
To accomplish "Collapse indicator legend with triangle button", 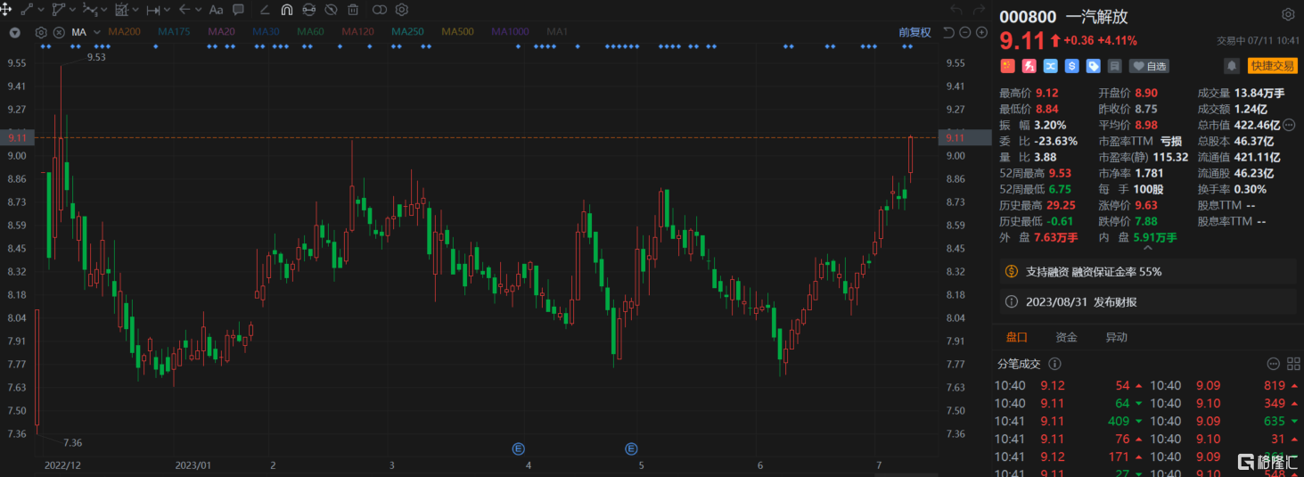I will coord(15,32).
